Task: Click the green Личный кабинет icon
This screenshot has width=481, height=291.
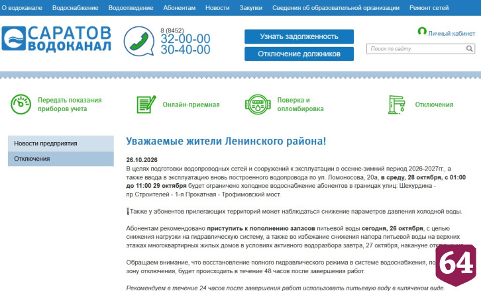Action: (x=422, y=31)
